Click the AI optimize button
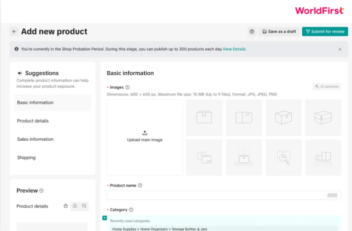The width and height of the screenshot is (352, 231). (327, 86)
